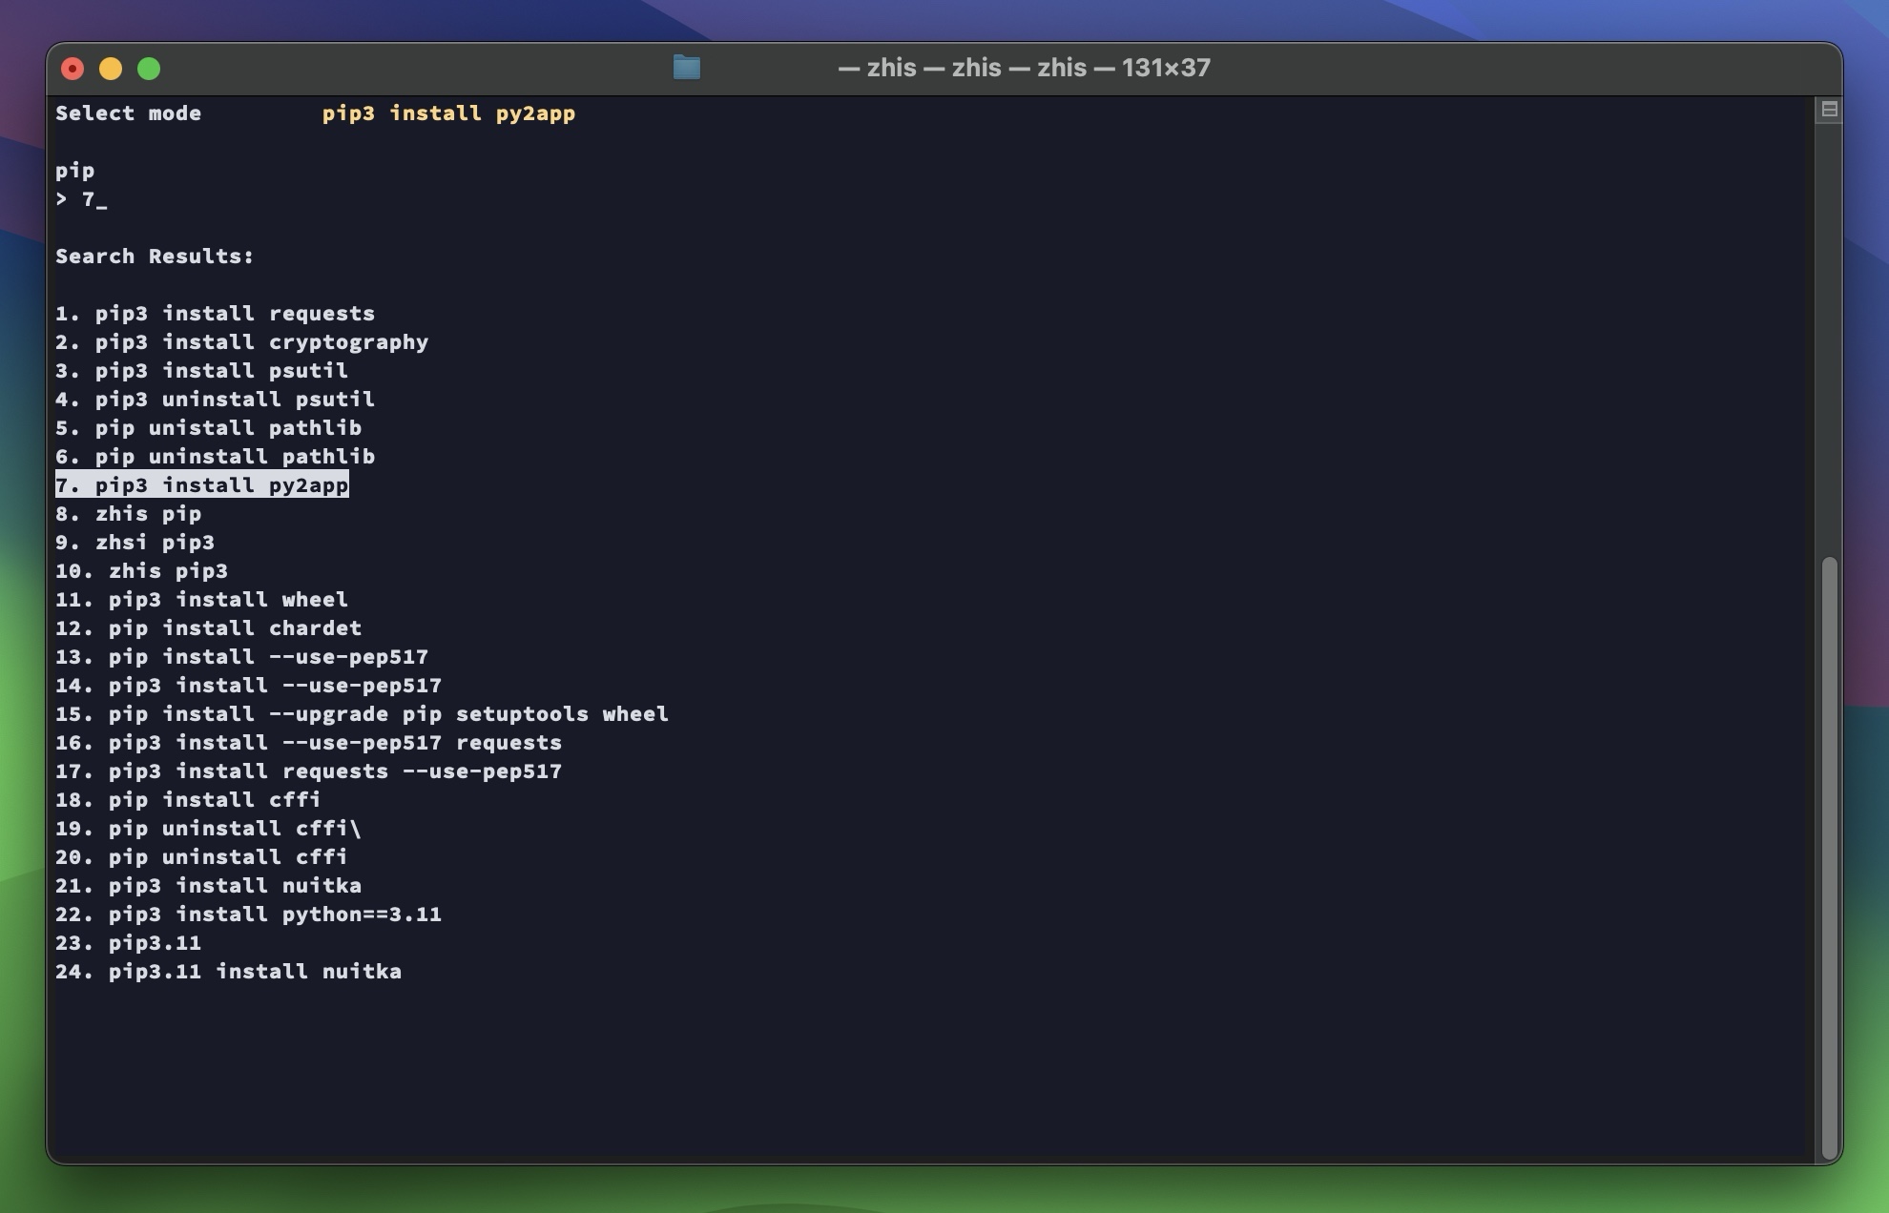Choose result 11 pip3 install wheel

coord(201,600)
